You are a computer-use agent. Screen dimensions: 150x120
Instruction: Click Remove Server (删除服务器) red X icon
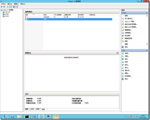pos(123,38)
